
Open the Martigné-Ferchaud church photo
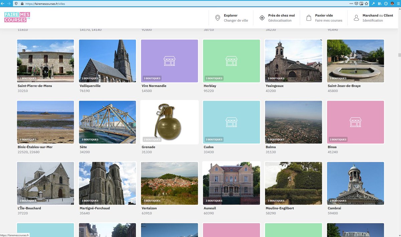(x=108, y=183)
